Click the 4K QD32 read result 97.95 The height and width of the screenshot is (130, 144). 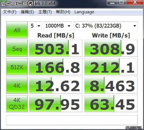click(55, 104)
